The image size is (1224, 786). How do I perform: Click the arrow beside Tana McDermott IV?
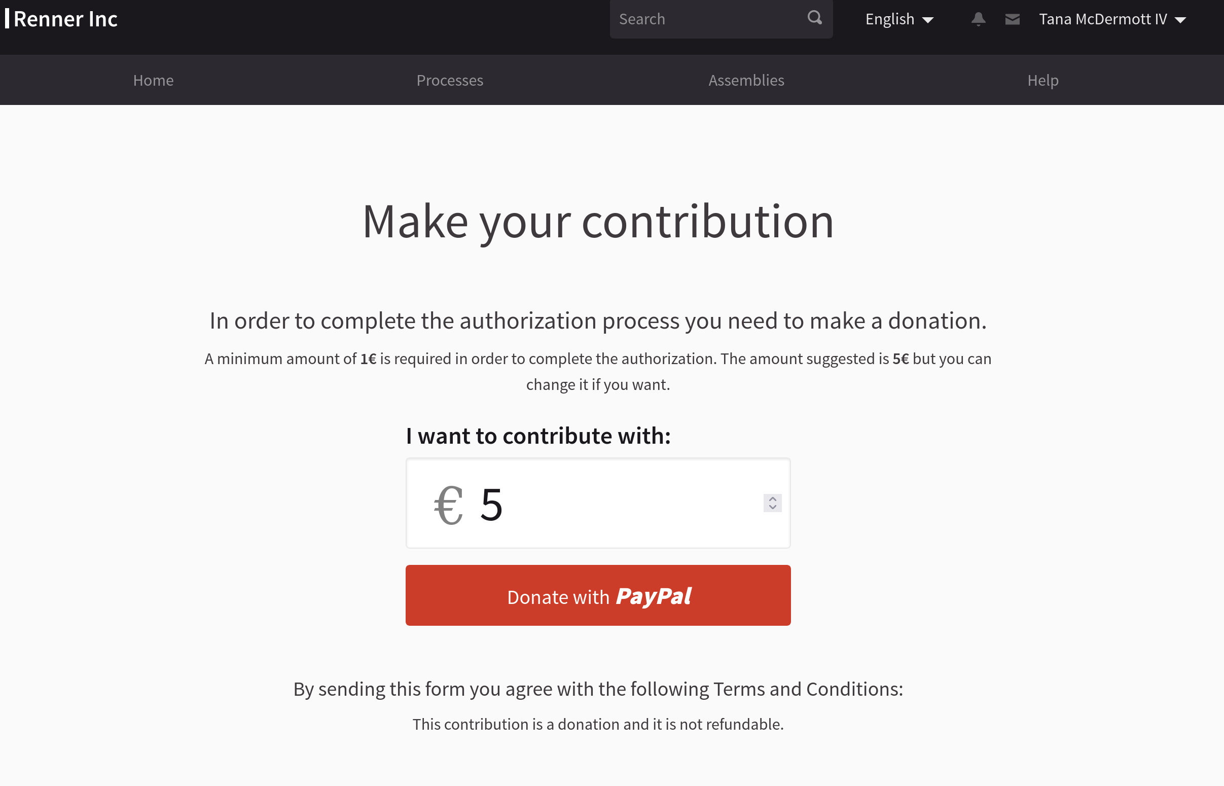coord(1181,20)
